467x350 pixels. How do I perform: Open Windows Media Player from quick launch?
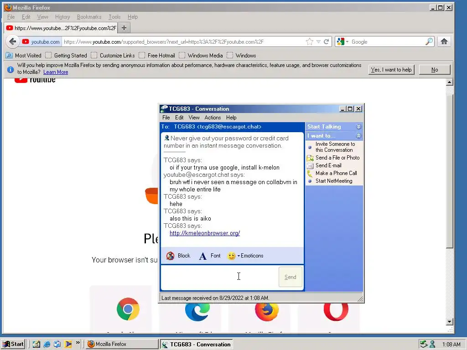tap(68, 344)
